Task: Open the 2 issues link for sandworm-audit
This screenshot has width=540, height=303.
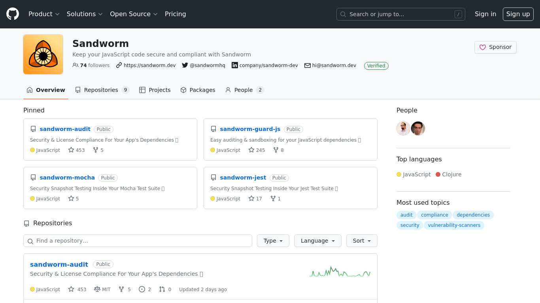Action: (x=145, y=289)
